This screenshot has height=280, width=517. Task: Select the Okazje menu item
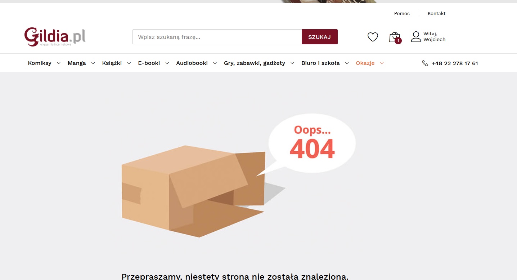[365, 63]
